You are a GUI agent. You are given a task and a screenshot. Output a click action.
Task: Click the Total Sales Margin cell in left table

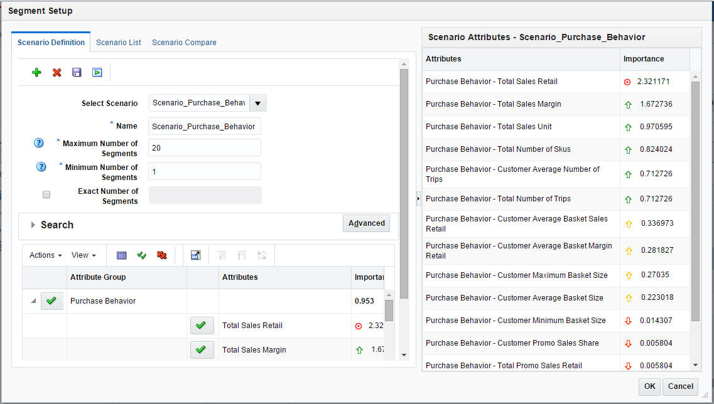pyautogui.click(x=284, y=350)
